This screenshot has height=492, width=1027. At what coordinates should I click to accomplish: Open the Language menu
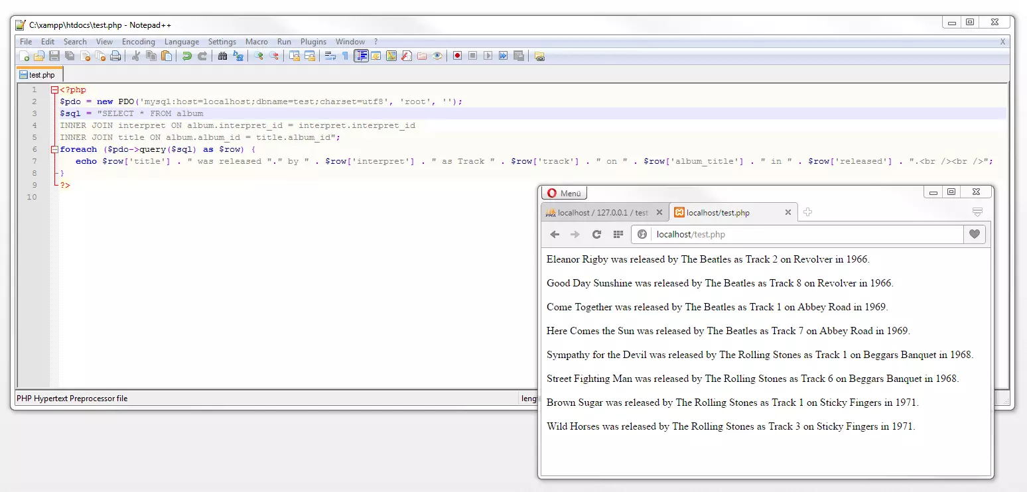pyautogui.click(x=182, y=42)
